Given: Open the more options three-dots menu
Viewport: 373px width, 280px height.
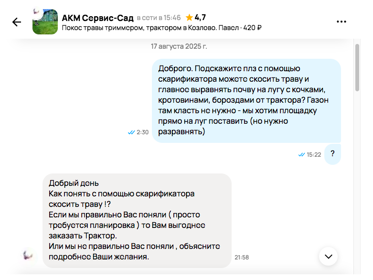Looking at the screenshot, I should pos(341,22).
